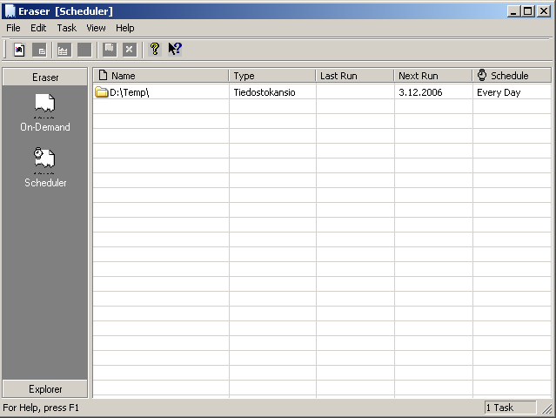The width and height of the screenshot is (556, 418).
Task: Select the D:\Temp\ task row
Action: (322, 92)
